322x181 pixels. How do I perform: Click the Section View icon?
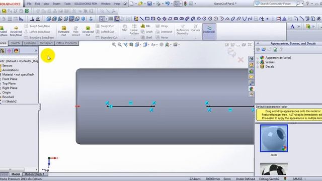pos(131,45)
